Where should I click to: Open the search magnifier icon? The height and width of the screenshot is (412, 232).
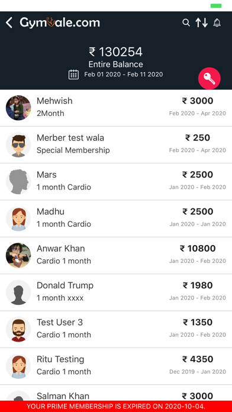pyautogui.click(x=186, y=23)
